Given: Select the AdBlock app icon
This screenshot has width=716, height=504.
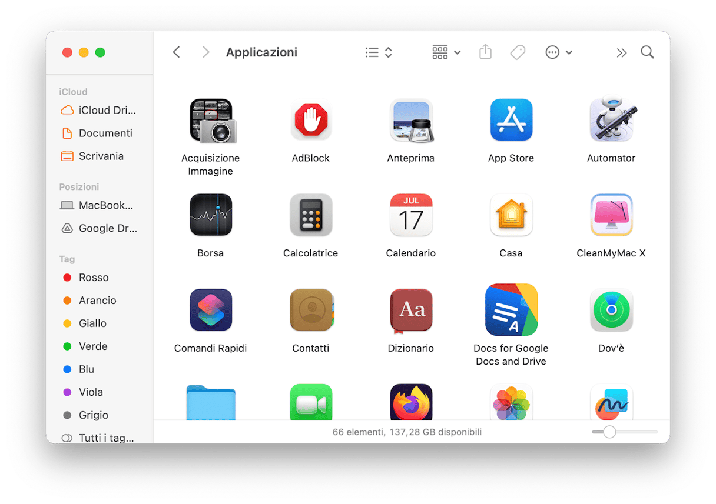Looking at the screenshot, I should click(311, 121).
